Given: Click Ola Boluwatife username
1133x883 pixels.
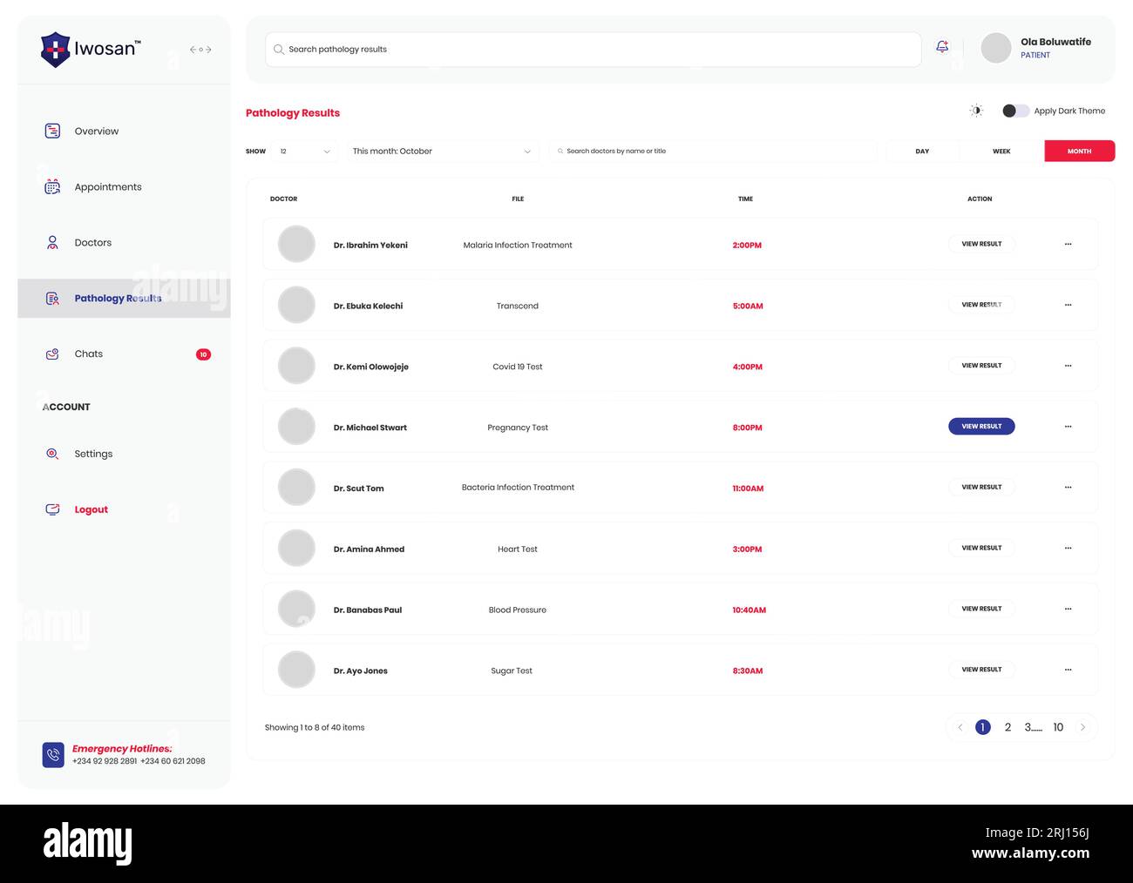Looking at the screenshot, I should tap(1055, 42).
